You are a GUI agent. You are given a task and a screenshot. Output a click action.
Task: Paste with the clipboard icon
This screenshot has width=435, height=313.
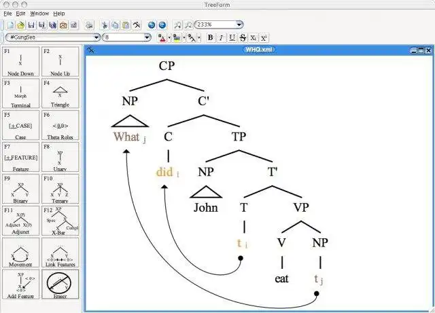click(126, 25)
